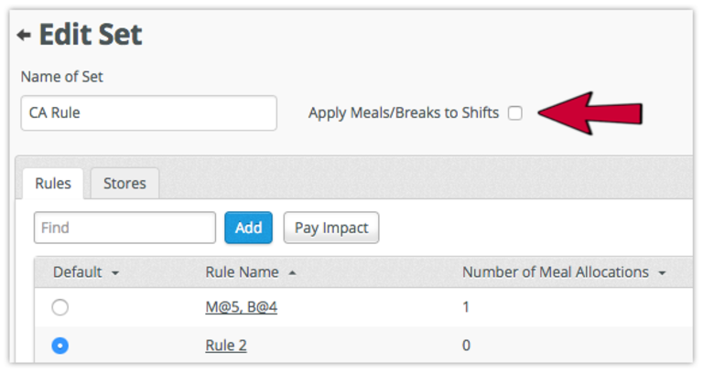Screen dimensions: 703x373
Task: Select the Rules tab
Action: 53,183
